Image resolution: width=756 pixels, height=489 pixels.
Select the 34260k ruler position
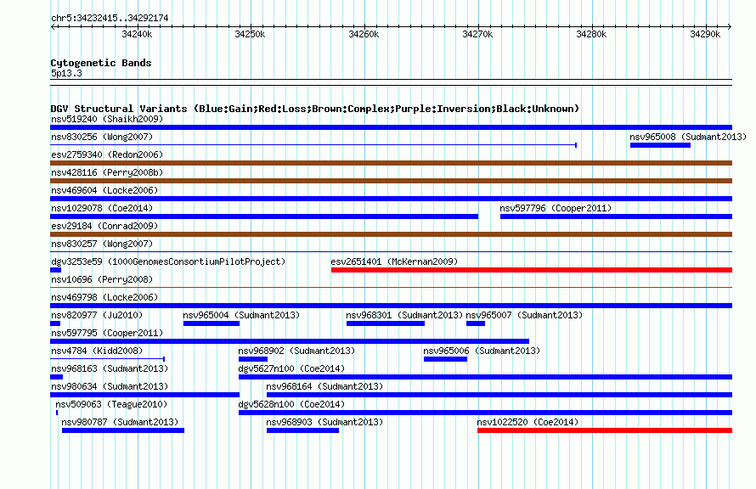(x=364, y=34)
